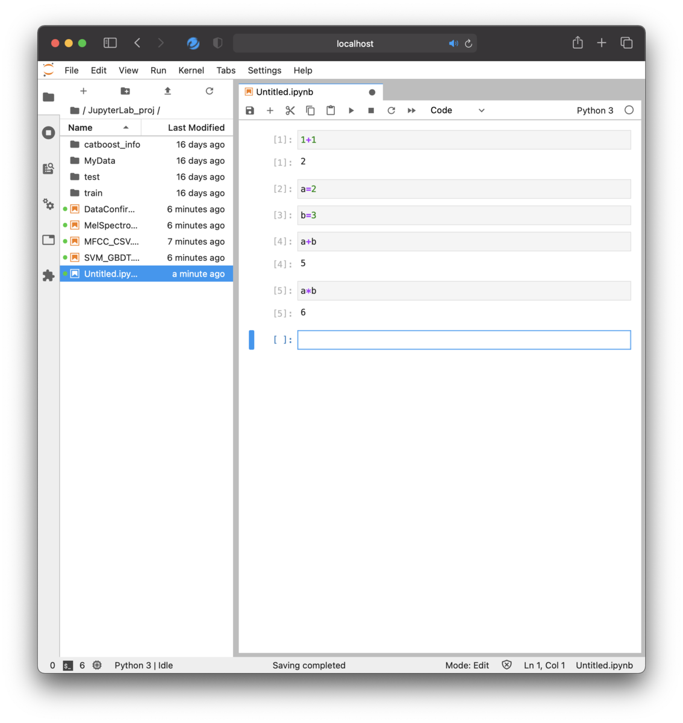Create a new folder in file browser
The image size is (683, 723).
pyautogui.click(x=125, y=91)
